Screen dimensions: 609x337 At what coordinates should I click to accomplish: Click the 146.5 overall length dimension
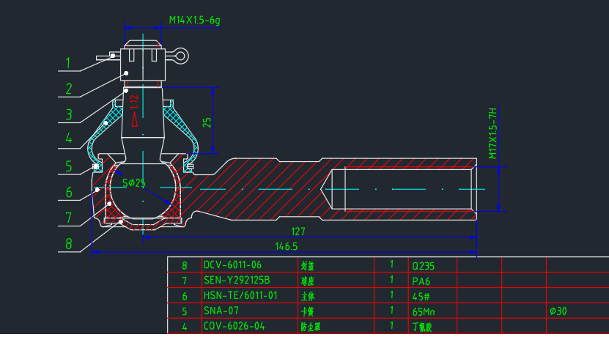tap(287, 247)
